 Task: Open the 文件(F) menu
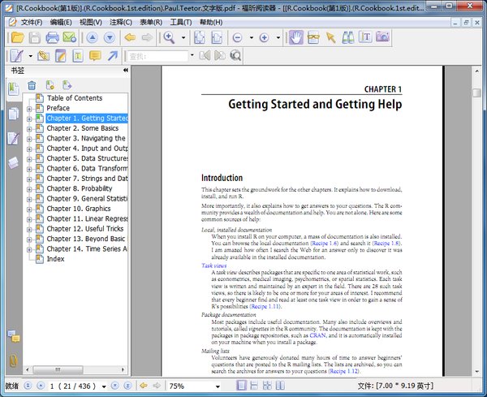coord(32,23)
